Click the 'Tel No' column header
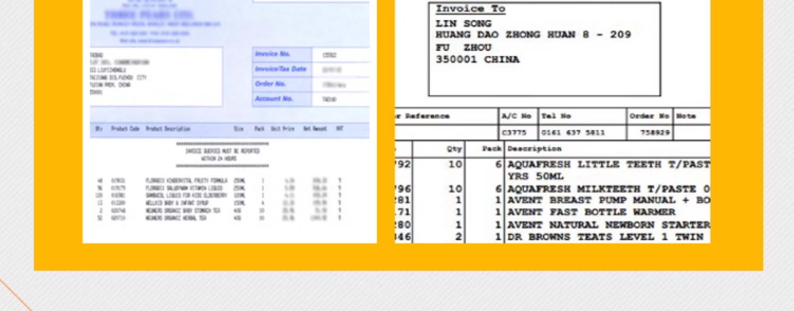The image size is (794, 311). [x=556, y=116]
